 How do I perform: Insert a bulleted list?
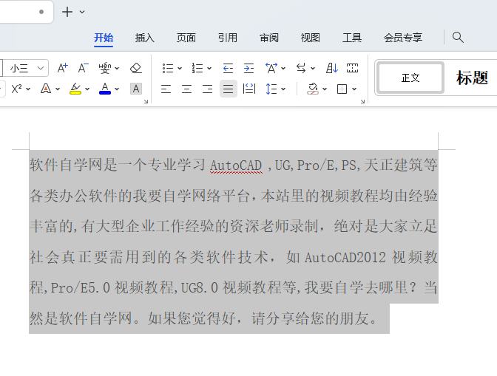click(x=168, y=68)
